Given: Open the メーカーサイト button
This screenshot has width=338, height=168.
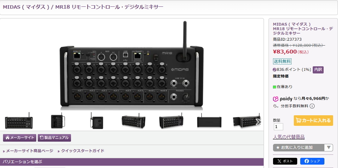Looking at the screenshot, I should tap(20, 137).
